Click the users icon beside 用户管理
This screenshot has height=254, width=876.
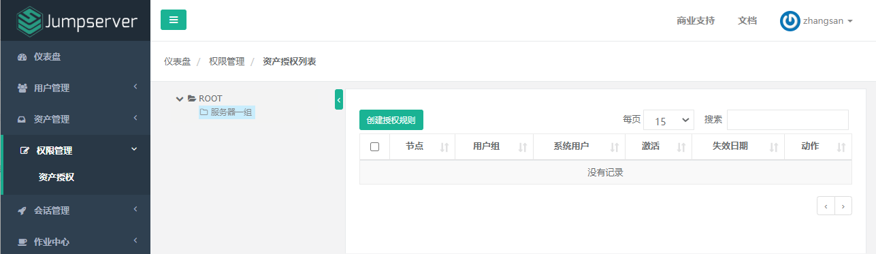coord(22,88)
